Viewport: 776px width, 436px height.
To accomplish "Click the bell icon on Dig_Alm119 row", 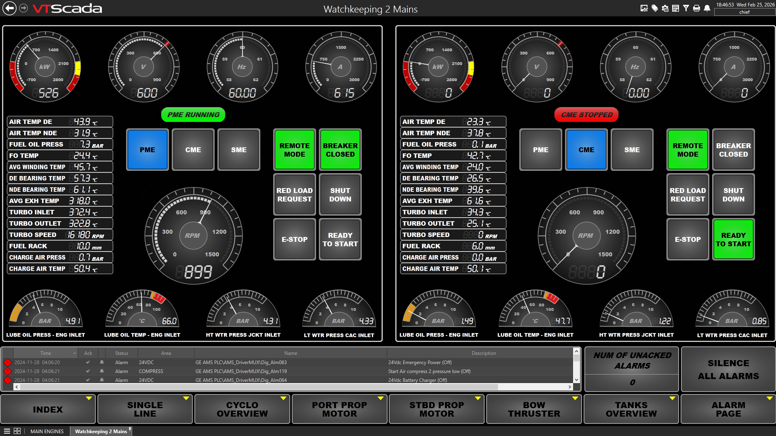I will 102,371.
